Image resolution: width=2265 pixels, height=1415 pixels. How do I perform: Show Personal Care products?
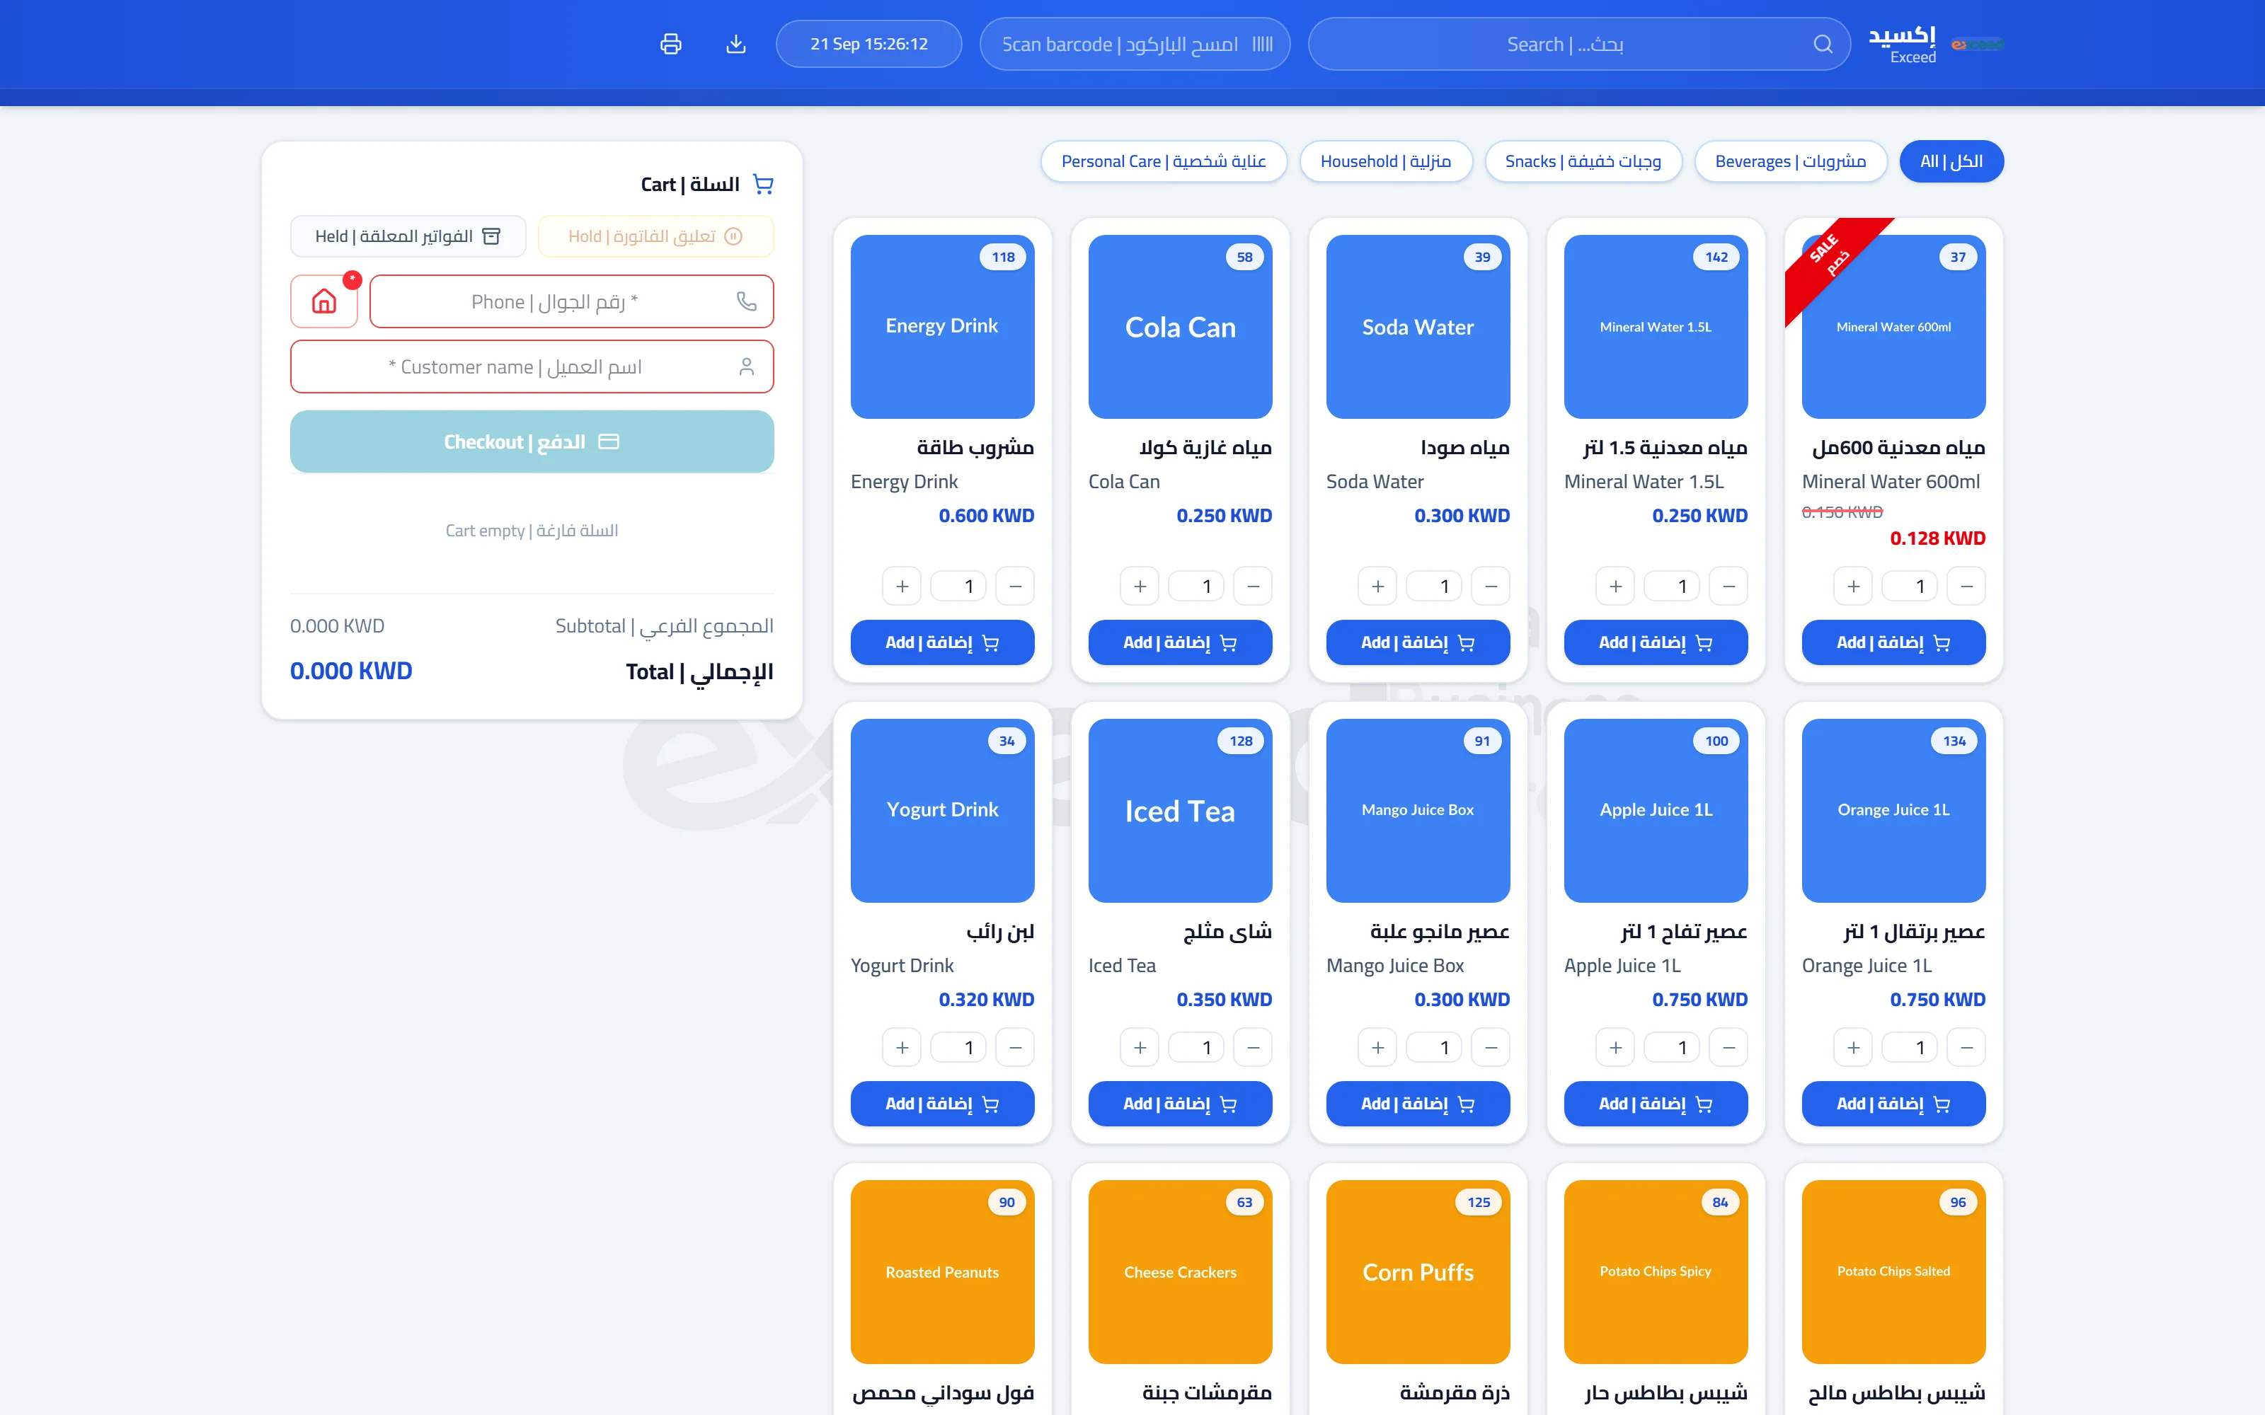(x=1164, y=161)
